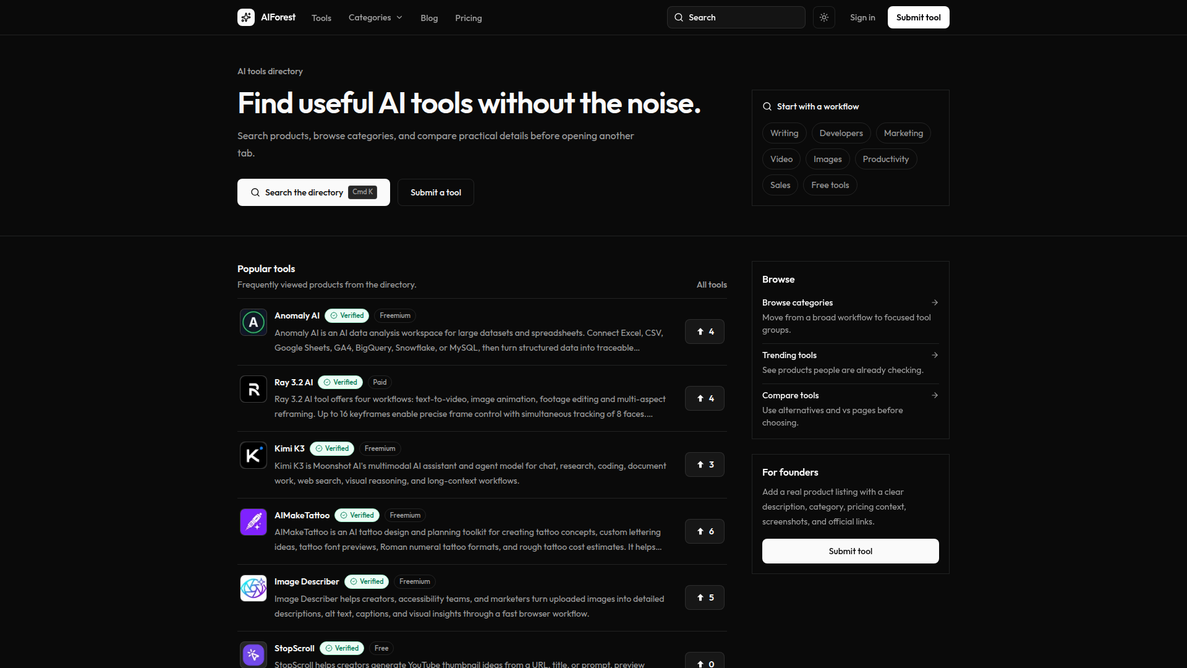Click Submit tool in For founders card
Image resolution: width=1187 pixels, height=668 pixels.
coord(851,551)
